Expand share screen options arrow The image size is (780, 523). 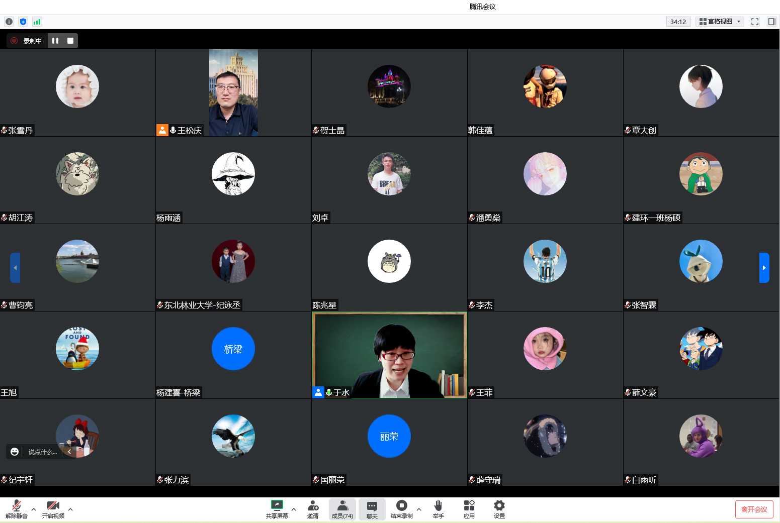(294, 509)
